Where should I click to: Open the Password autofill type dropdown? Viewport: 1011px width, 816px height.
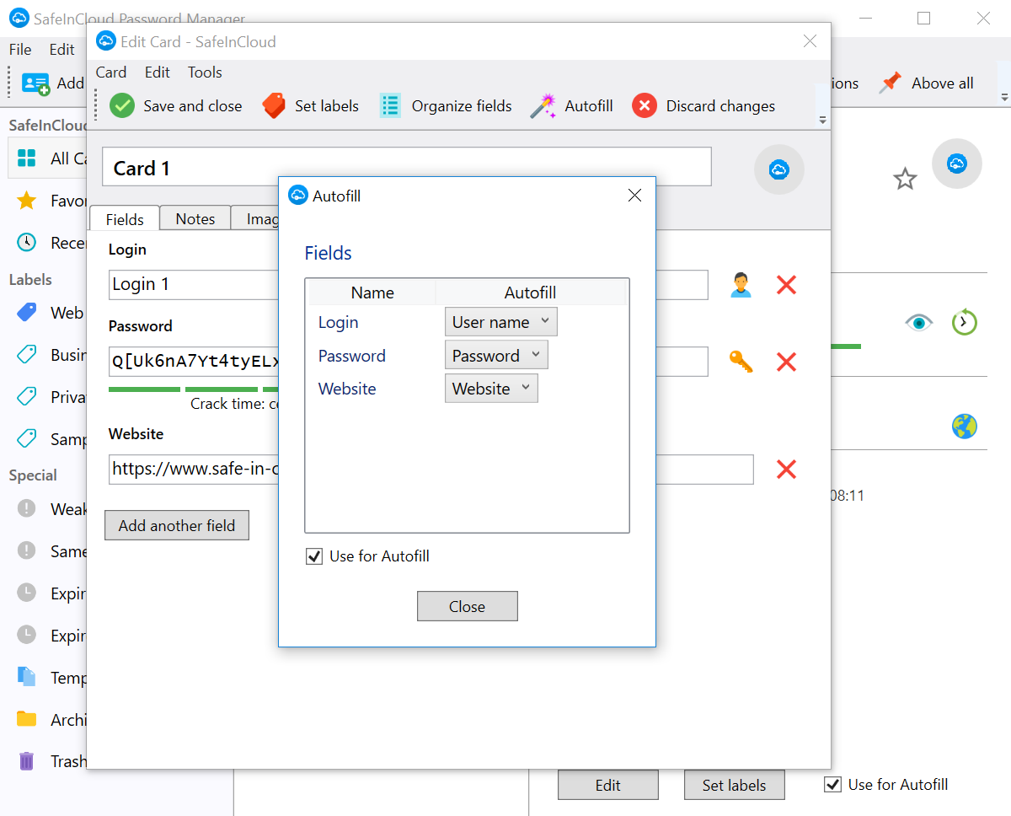point(496,355)
